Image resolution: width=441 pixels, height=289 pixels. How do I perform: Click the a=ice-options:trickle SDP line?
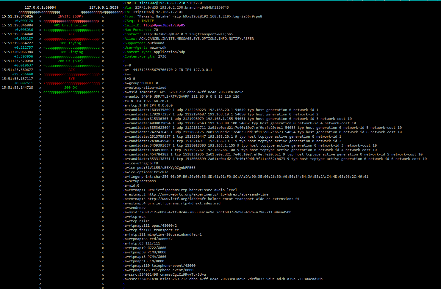(146, 172)
